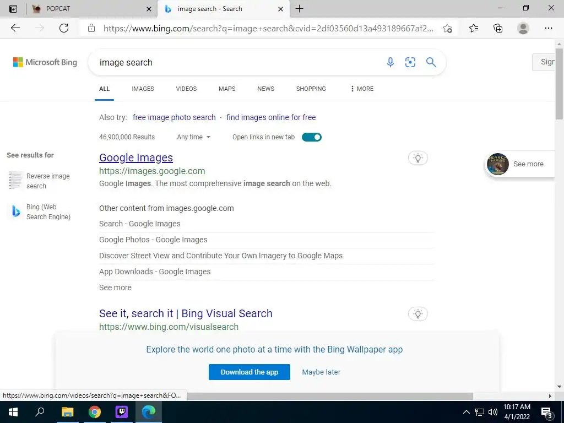Switch to the IMAGES tab
The width and height of the screenshot is (564, 423).
click(143, 89)
